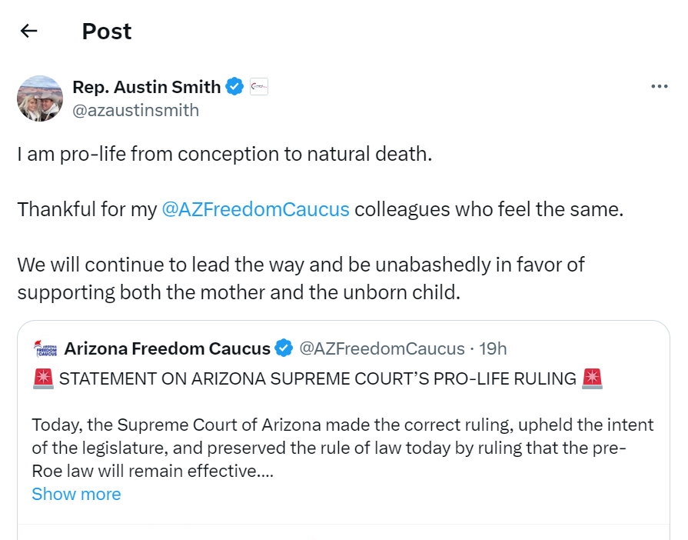The image size is (688, 540).
Task: Click the siren emoji before STATEMENT
Action: tap(42, 378)
